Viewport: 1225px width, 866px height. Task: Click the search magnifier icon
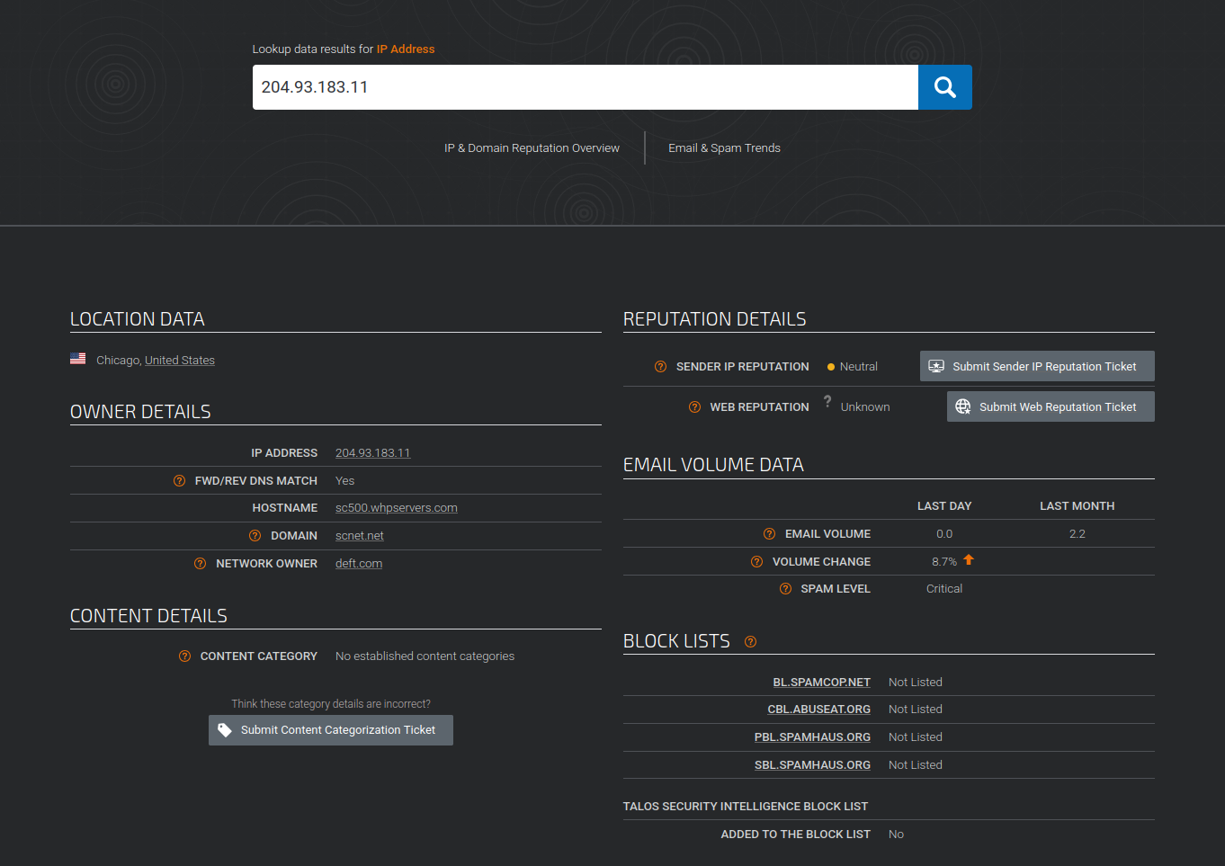pos(944,86)
